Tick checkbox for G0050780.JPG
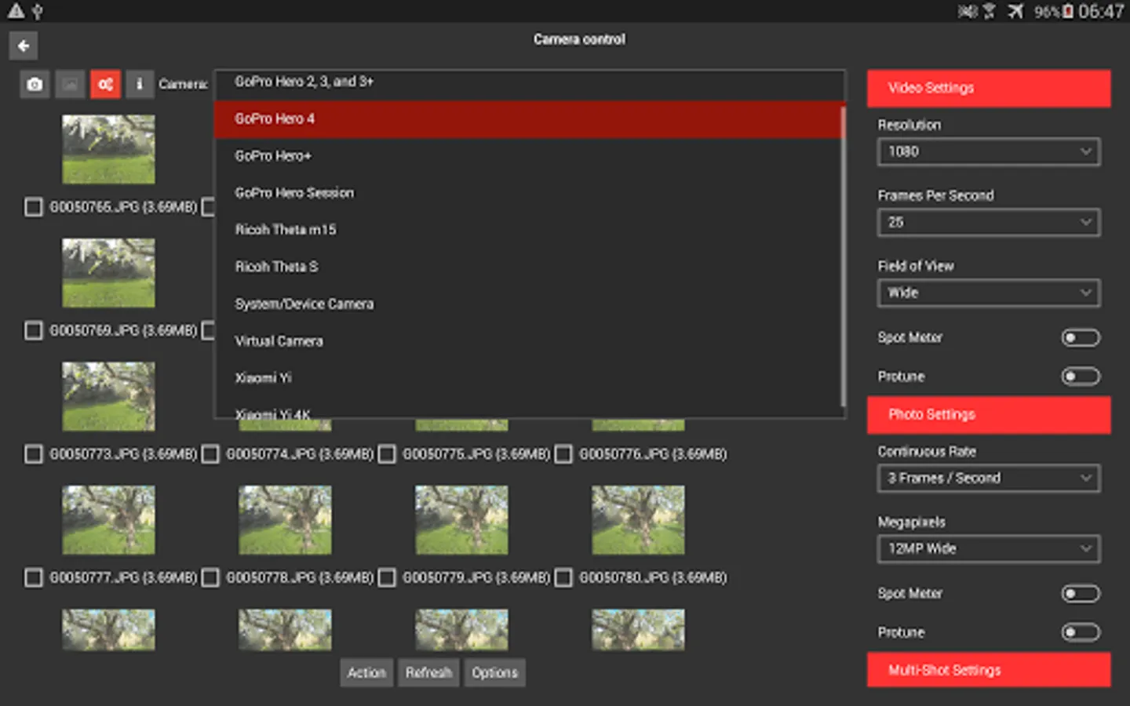1130x706 pixels. (x=563, y=578)
